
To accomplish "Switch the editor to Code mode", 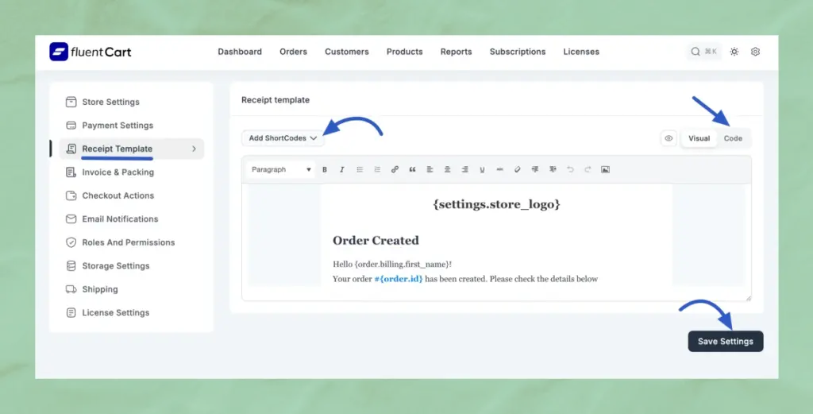I will click(733, 138).
